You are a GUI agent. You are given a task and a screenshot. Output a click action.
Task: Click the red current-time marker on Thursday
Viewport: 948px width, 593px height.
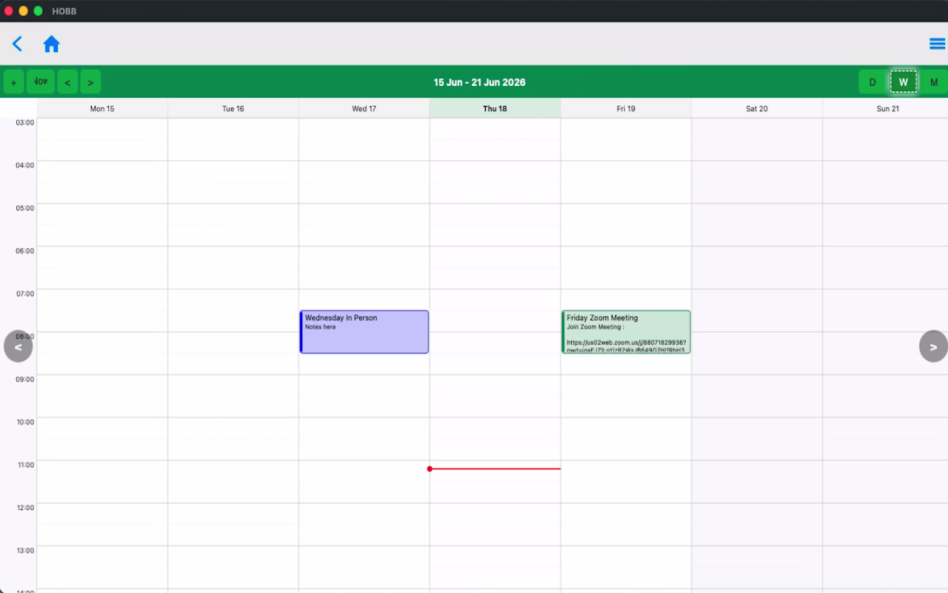click(495, 468)
